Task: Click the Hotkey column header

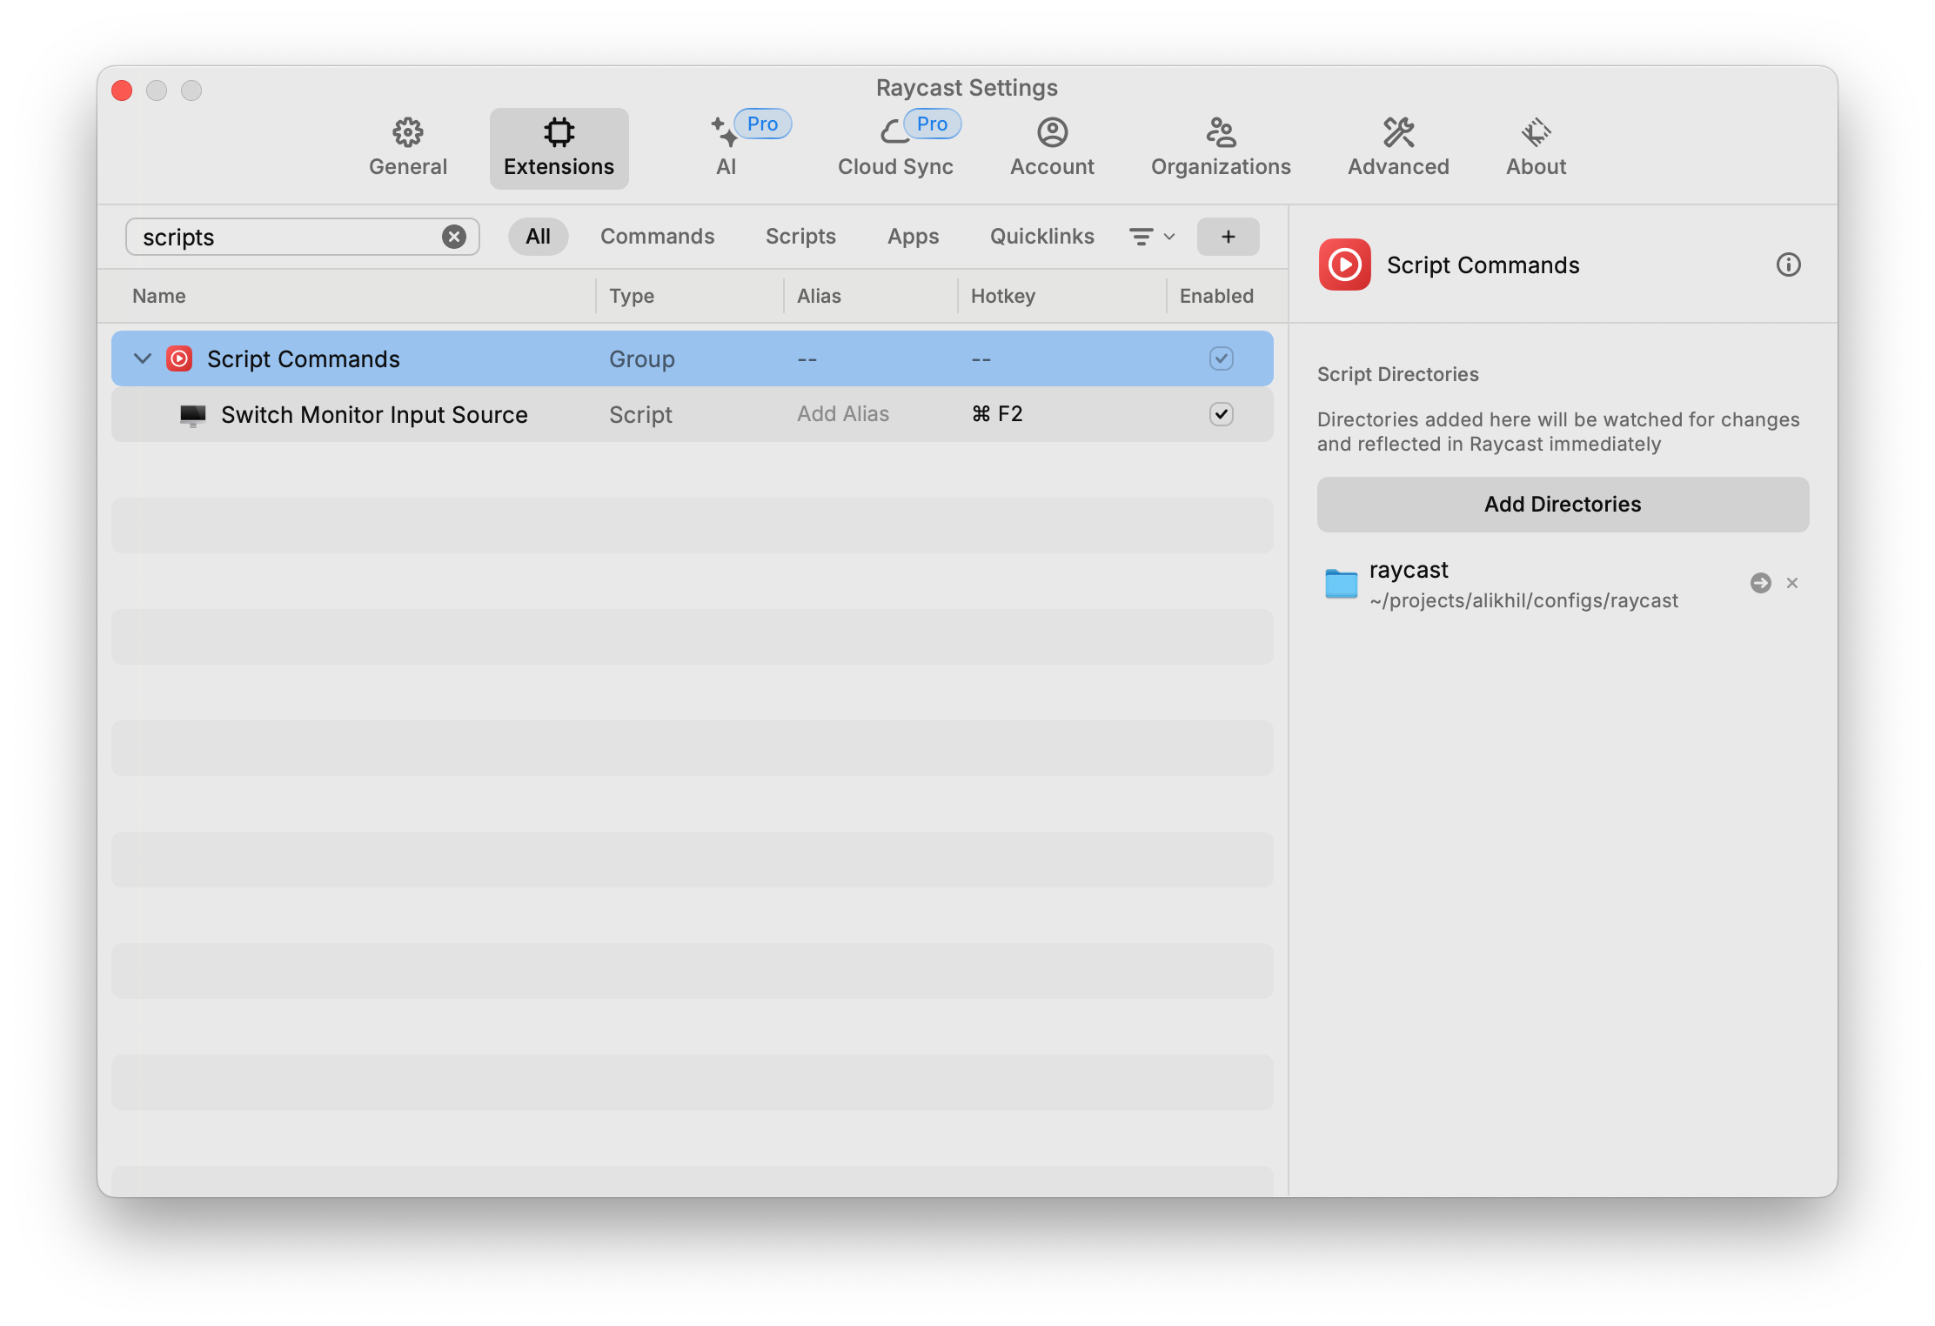Action: pos(1003,296)
